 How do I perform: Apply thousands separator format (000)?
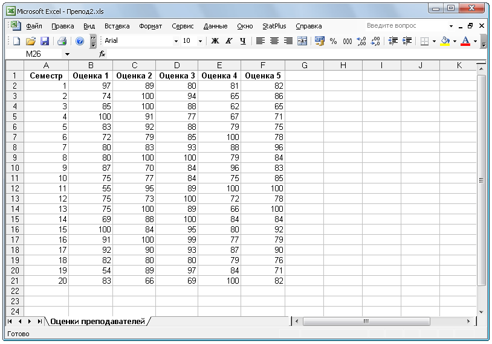click(x=348, y=41)
